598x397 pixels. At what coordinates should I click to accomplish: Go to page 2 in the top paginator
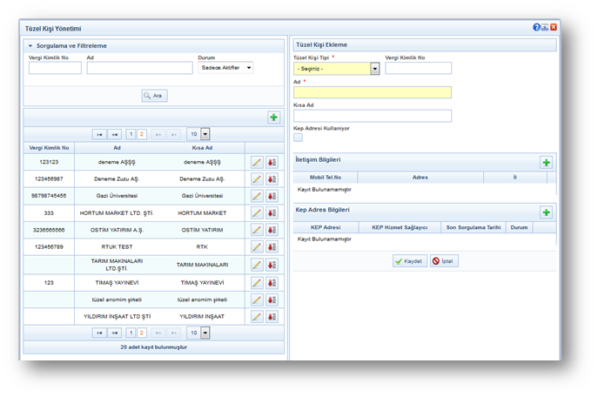[x=142, y=134]
